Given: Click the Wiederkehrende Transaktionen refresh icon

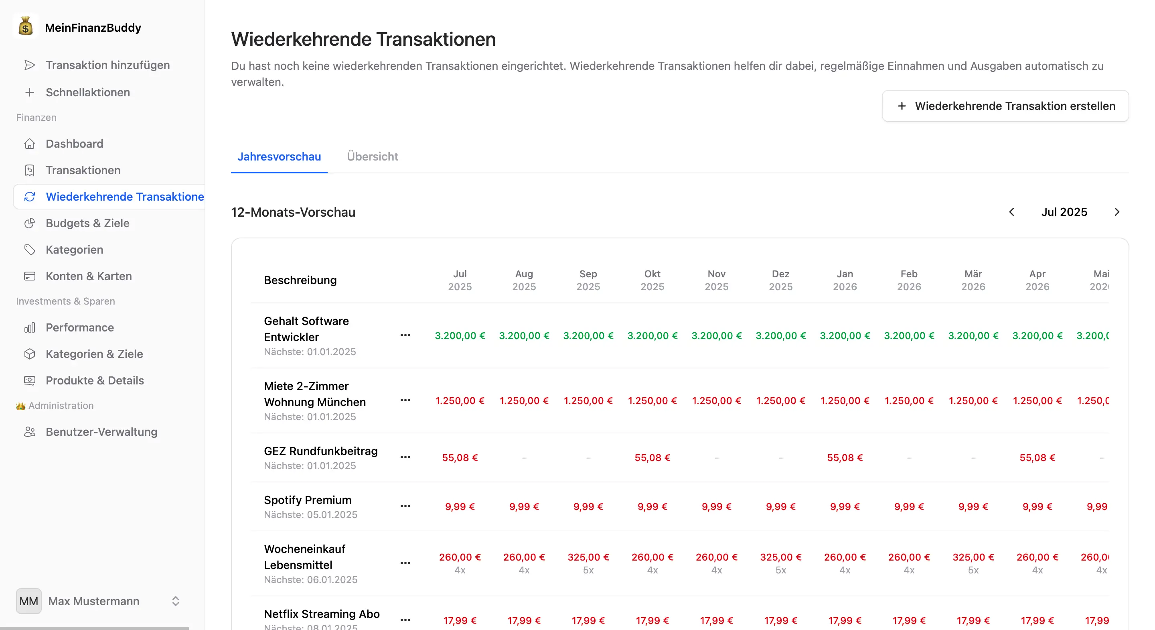Looking at the screenshot, I should pos(30,197).
